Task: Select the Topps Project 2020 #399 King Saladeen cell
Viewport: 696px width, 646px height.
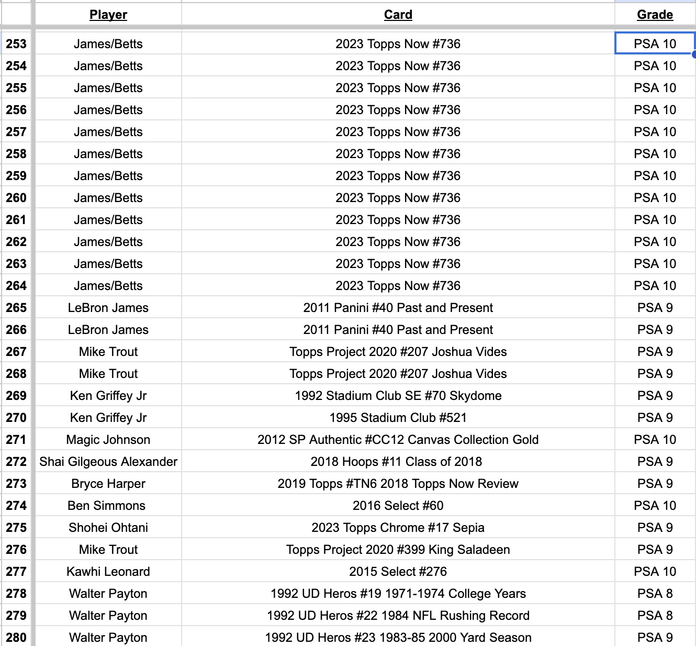Action: 398,550
